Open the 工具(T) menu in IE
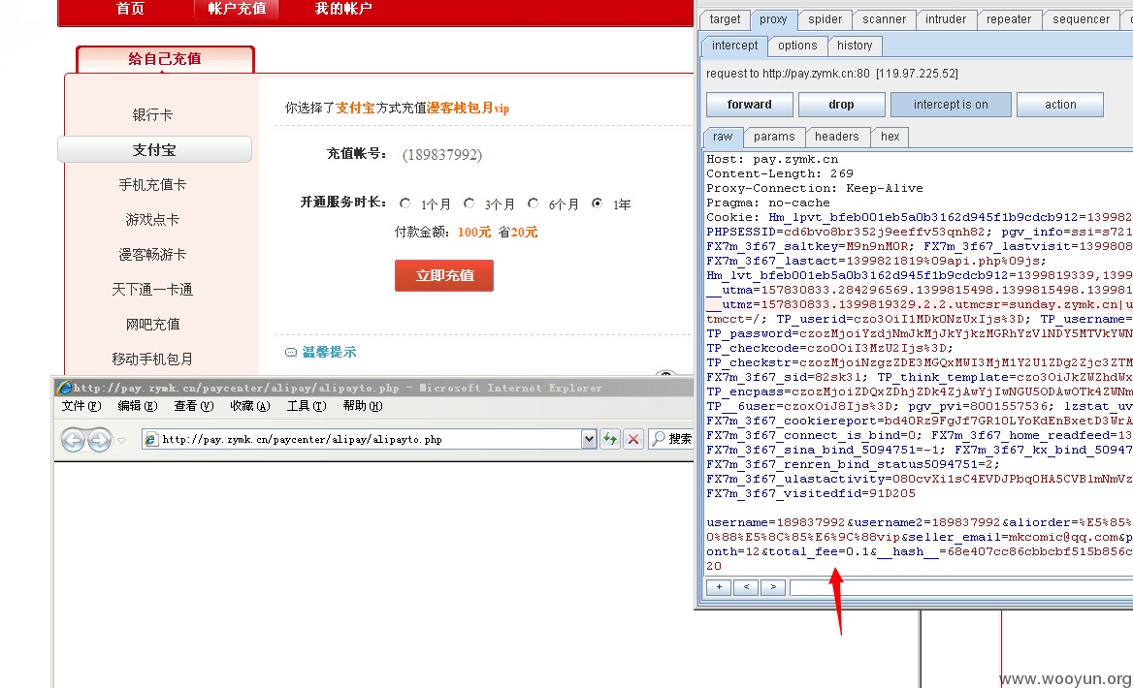 [307, 406]
